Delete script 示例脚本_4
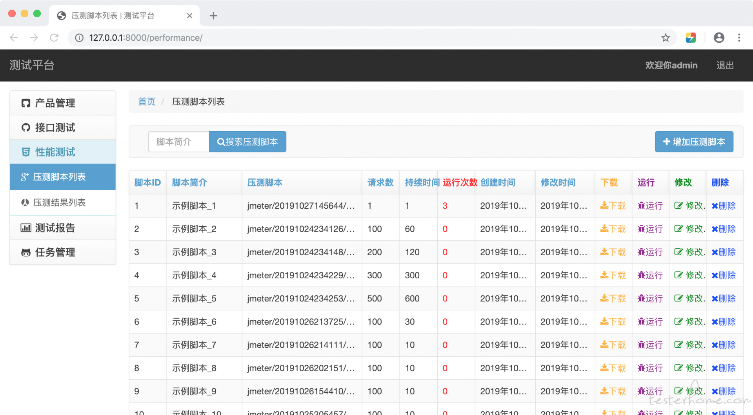This screenshot has width=753, height=415. 724,275
